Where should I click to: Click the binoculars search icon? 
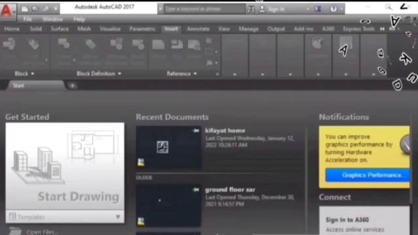click(x=251, y=9)
